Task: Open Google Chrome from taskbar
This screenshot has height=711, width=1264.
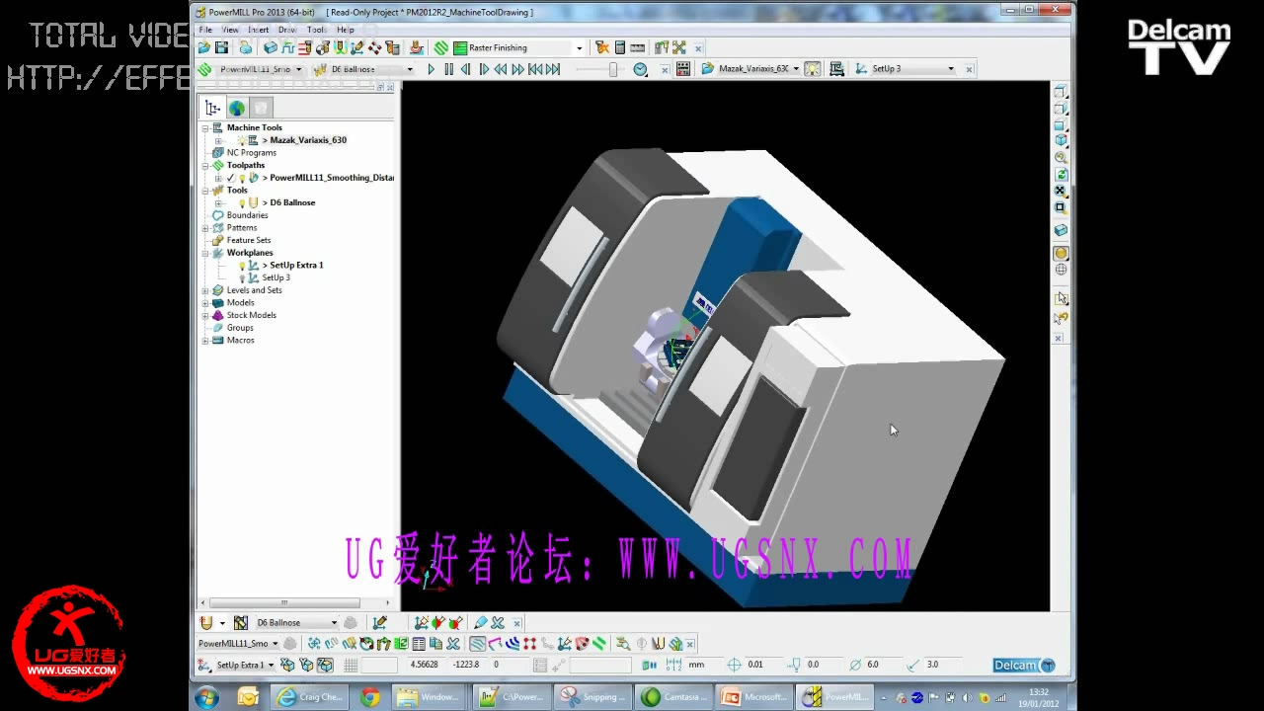Action: 370,697
